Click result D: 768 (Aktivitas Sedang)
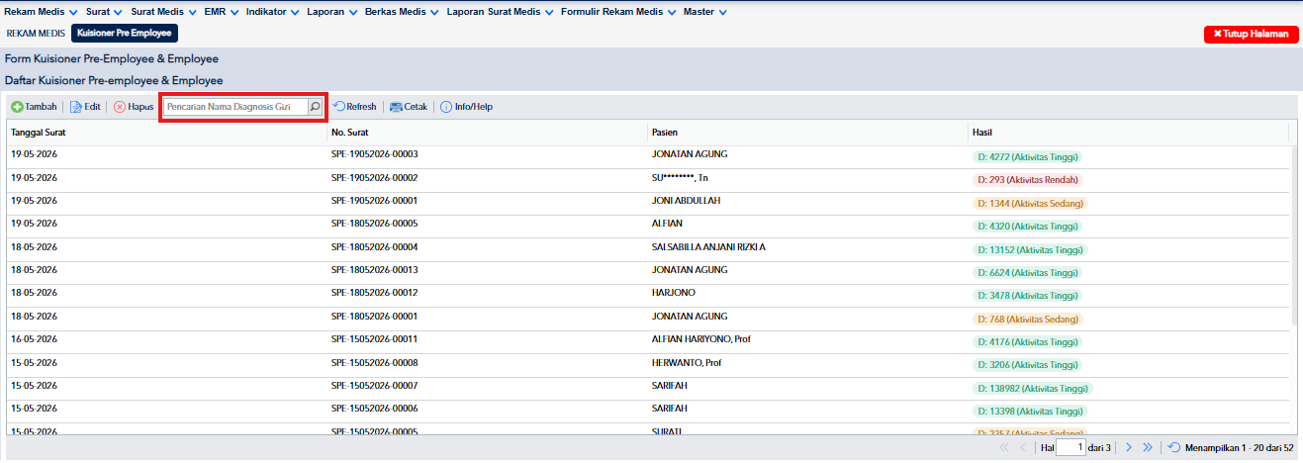The image size is (1303, 463). pyautogui.click(x=1028, y=319)
